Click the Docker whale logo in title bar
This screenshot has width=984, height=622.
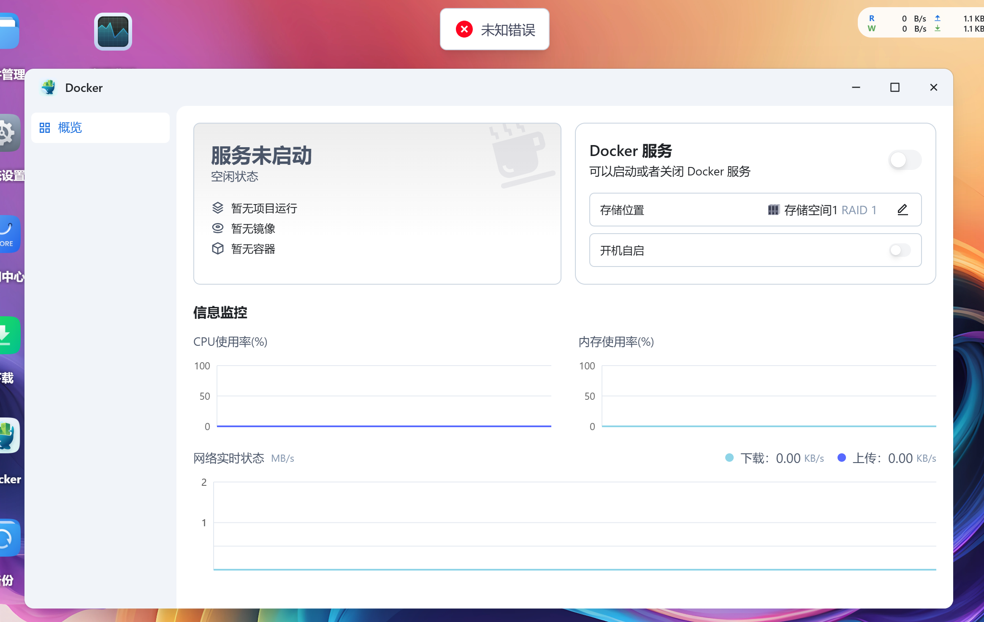coord(49,88)
